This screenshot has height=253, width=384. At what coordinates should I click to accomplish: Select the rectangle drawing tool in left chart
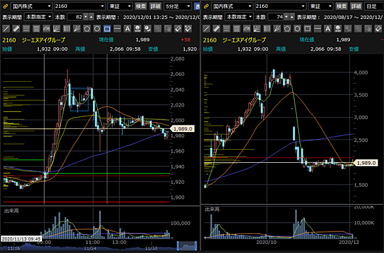coord(107,29)
